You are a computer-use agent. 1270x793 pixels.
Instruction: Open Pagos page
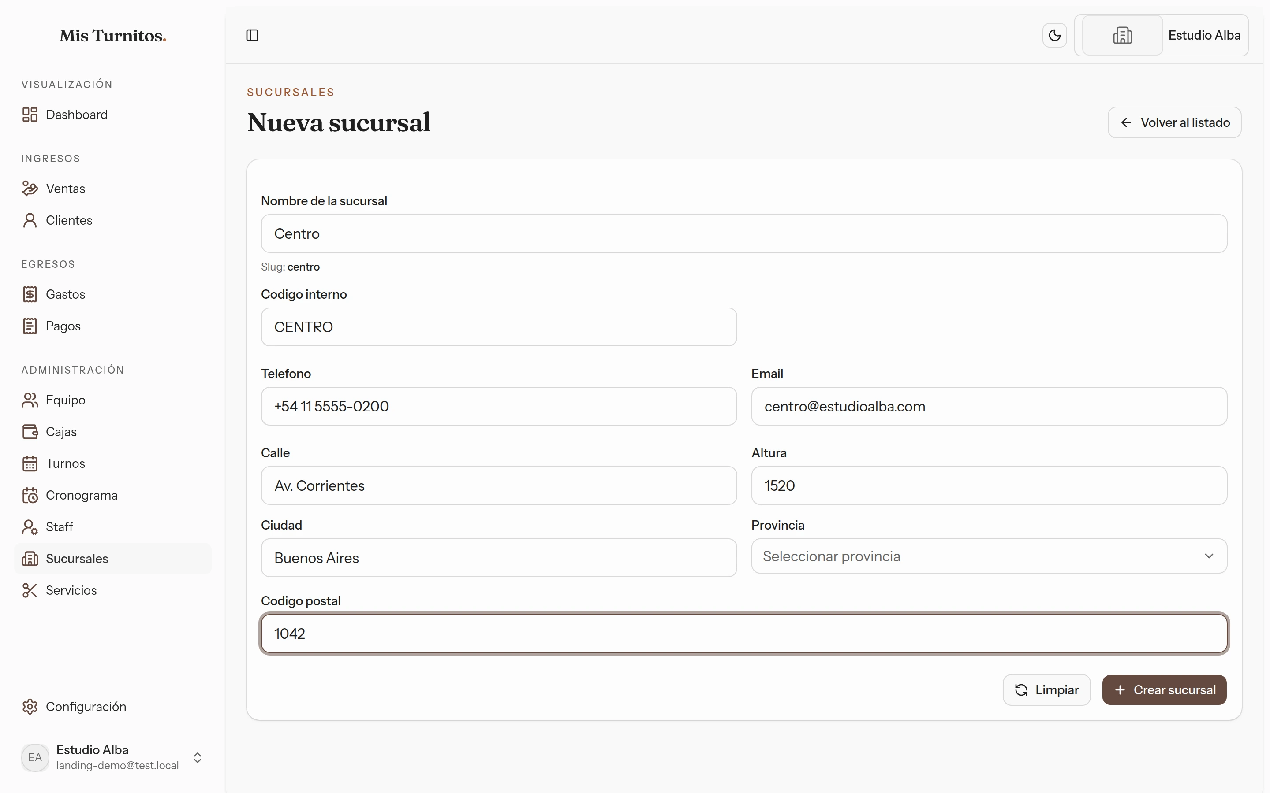(113, 326)
